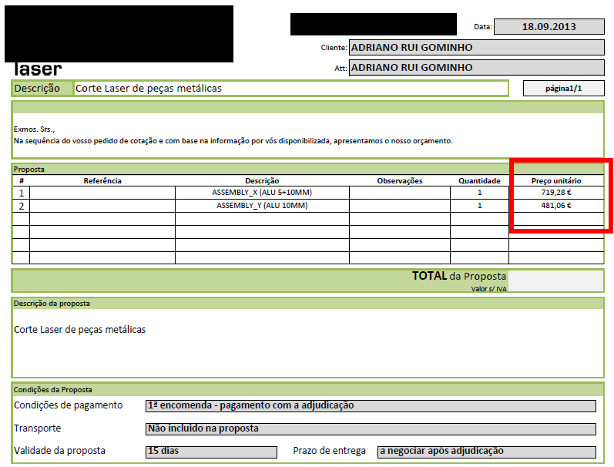Click the field 'Não incluido na proposta'

(371, 428)
